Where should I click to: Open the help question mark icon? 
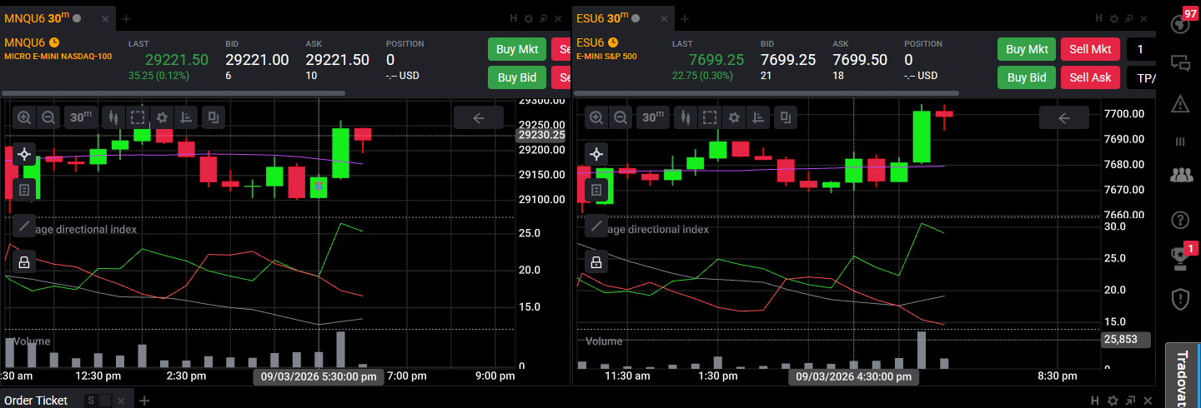point(1180,220)
